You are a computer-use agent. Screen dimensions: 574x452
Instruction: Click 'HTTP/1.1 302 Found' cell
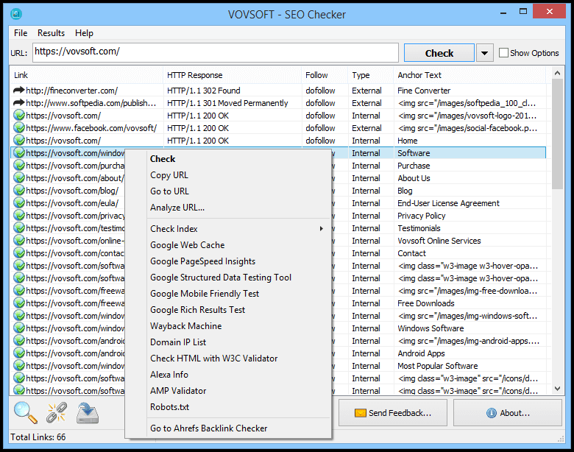coord(204,91)
